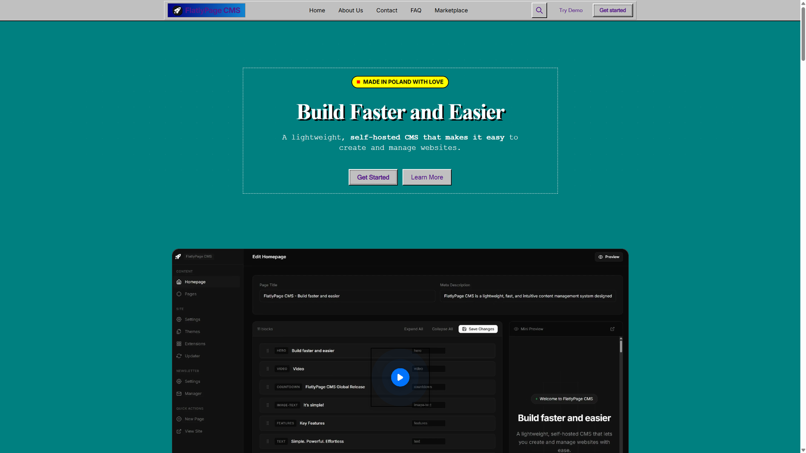The width and height of the screenshot is (806, 453).
Task: Open the About Us menu item
Action: pos(351,10)
